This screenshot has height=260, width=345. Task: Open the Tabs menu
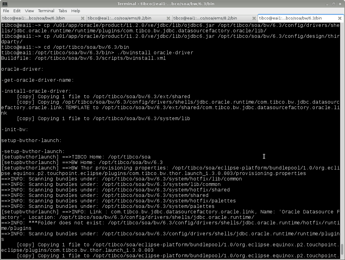(63, 11)
